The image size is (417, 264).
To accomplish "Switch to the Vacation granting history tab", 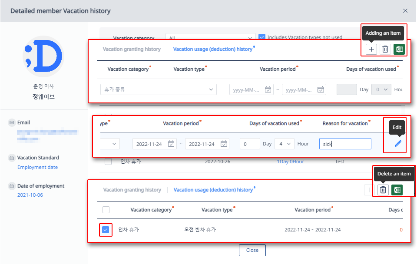I will tap(131, 49).
